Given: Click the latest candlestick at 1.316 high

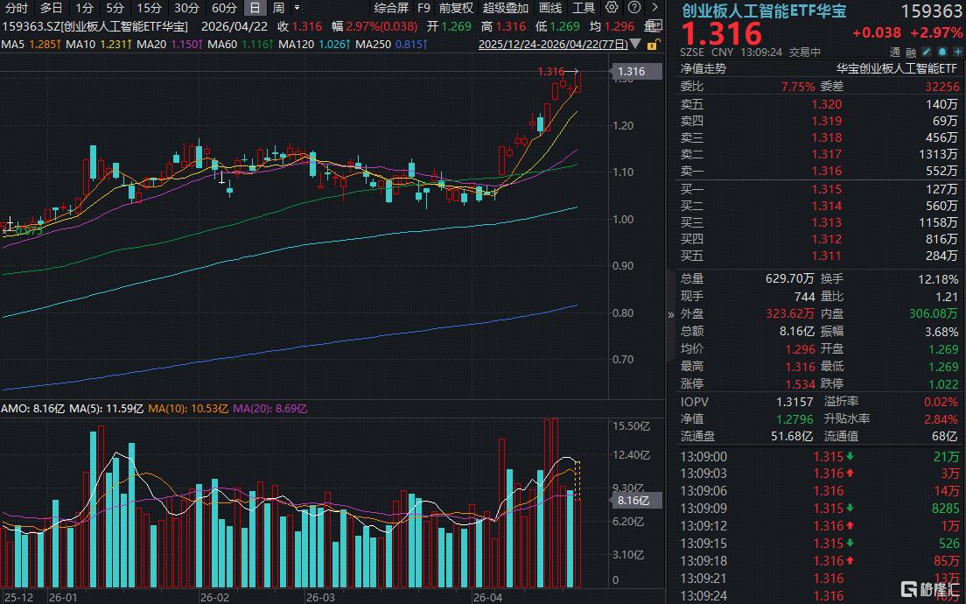Looking at the screenshot, I should [578, 82].
